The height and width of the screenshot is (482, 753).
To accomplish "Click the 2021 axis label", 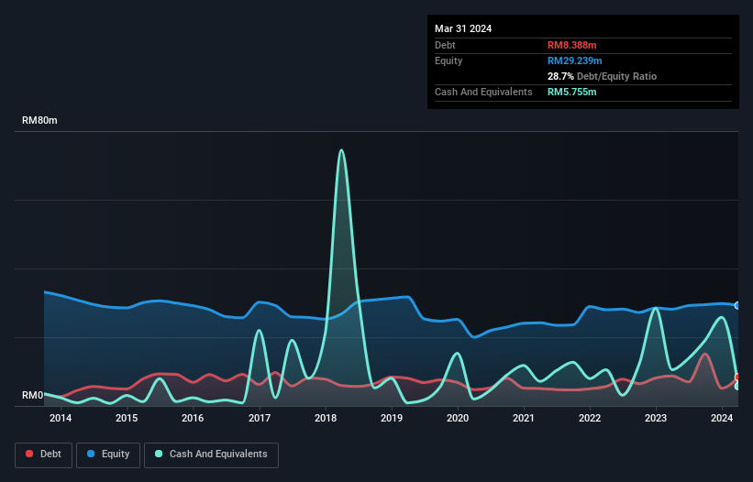I will 524,418.
